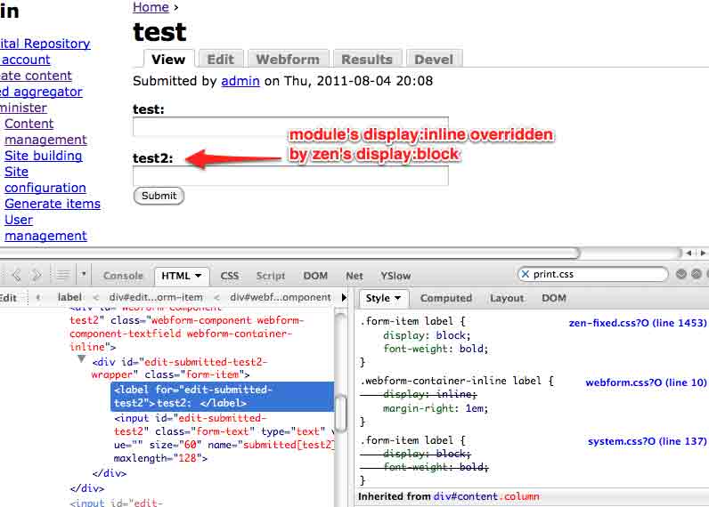Select div#edit...orm-item breadcrumb node
This screenshot has height=507, width=709.
click(x=156, y=297)
